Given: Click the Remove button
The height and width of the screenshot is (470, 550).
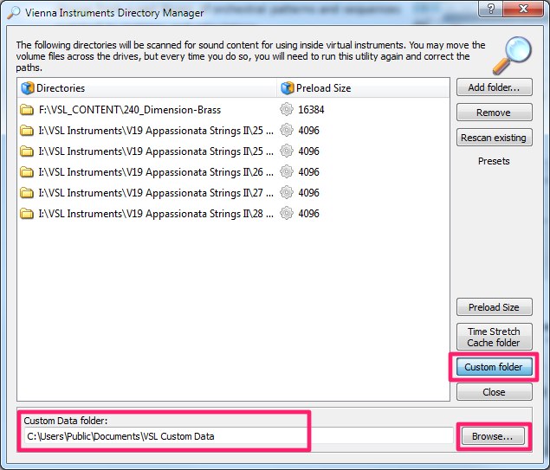Looking at the screenshot, I should (x=495, y=113).
